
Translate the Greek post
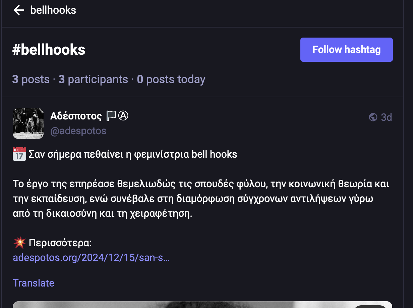(34, 283)
